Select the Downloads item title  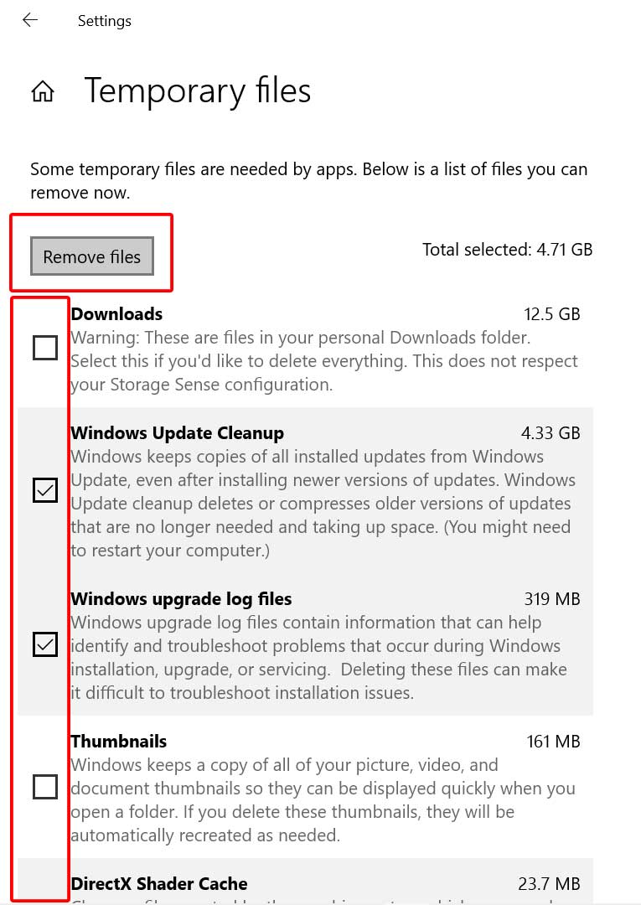[x=116, y=314]
